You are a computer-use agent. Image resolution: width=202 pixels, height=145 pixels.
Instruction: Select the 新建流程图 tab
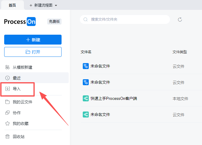(41, 5)
